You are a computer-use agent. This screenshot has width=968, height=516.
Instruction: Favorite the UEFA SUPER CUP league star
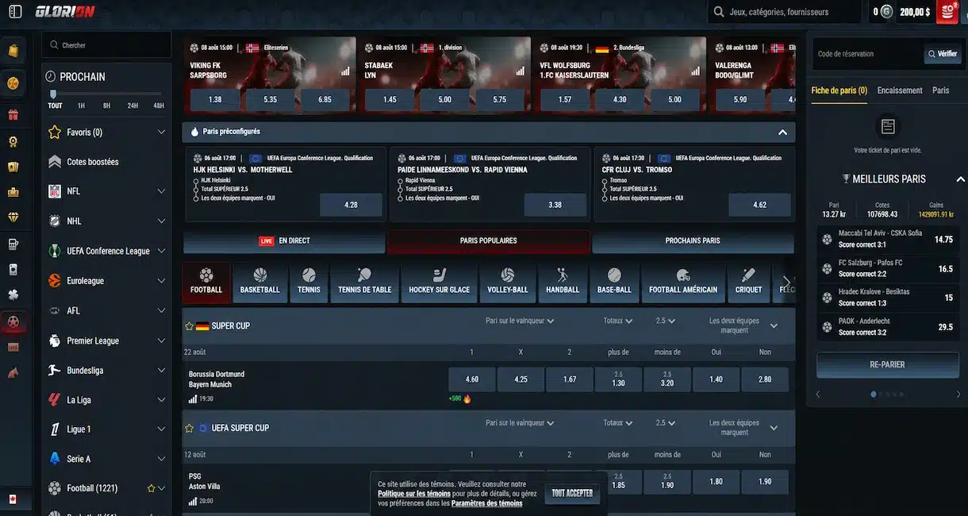click(x=189, y=428)
